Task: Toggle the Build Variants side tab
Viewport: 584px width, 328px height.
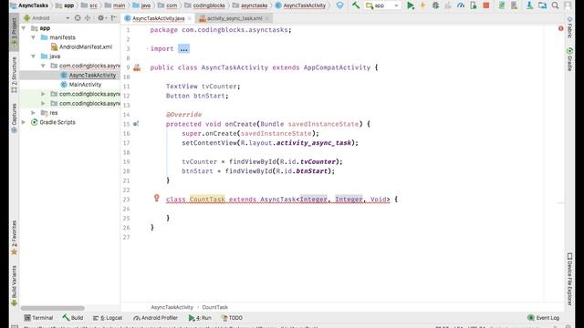Action: (15, 285)
